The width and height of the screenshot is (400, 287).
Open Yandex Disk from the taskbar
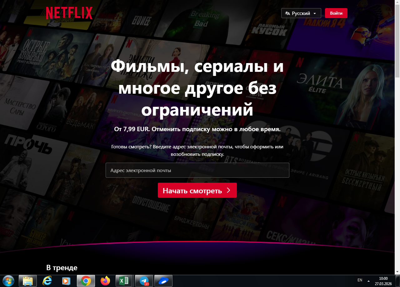[x=163, y=281]
